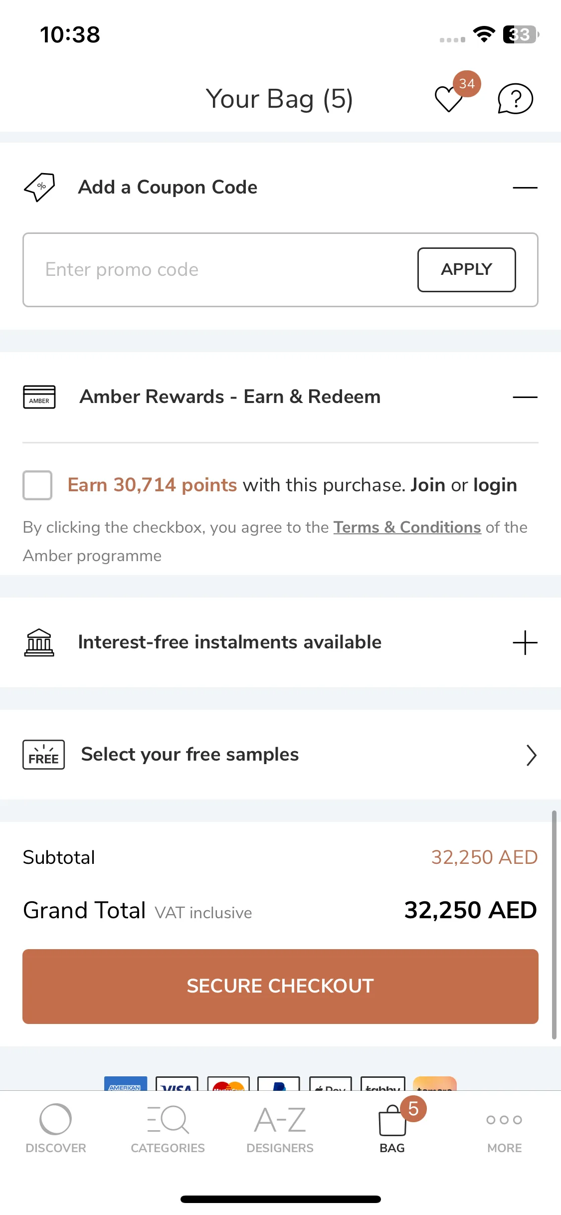The image size is (561, 1215).
Task: Expand Interest-free instalments available
Action: (525, 642)
